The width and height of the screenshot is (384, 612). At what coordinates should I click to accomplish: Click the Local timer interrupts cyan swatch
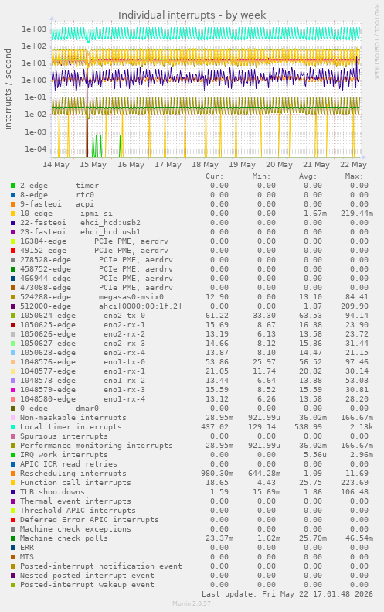coord(13,427)
